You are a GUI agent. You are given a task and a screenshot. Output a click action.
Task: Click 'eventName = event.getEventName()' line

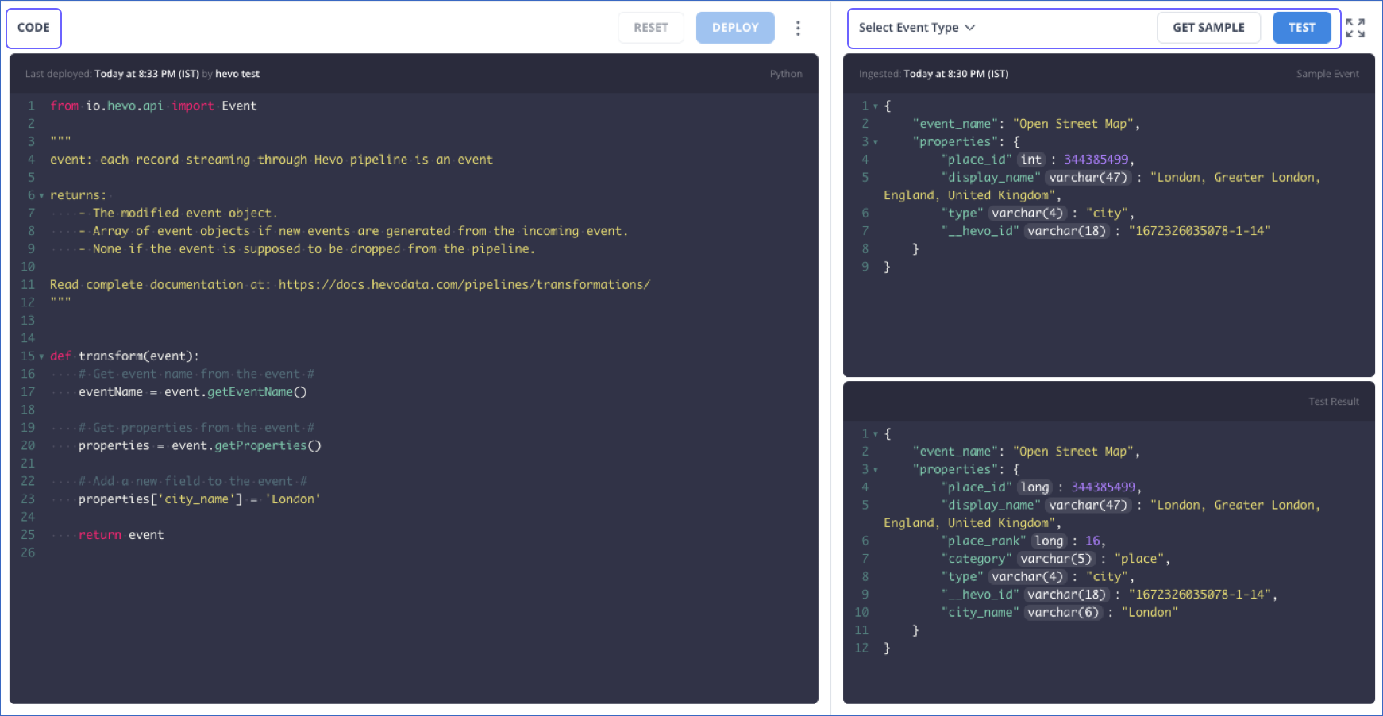[x=193, y=392]
